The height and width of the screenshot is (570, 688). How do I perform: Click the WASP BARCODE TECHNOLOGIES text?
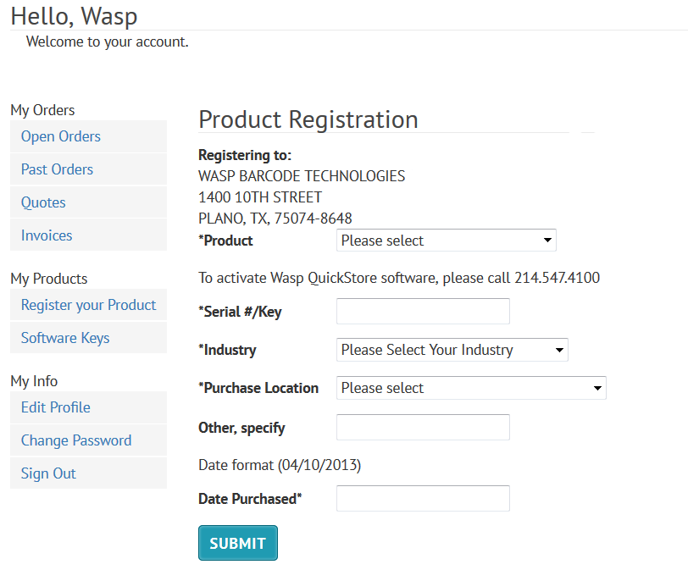coord(302,176)
